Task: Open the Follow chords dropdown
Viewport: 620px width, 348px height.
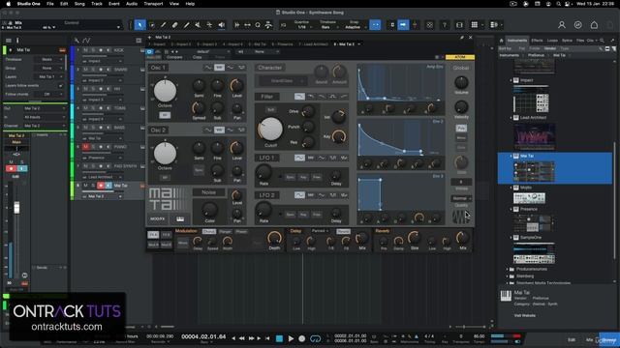Action: pos(49,95)
